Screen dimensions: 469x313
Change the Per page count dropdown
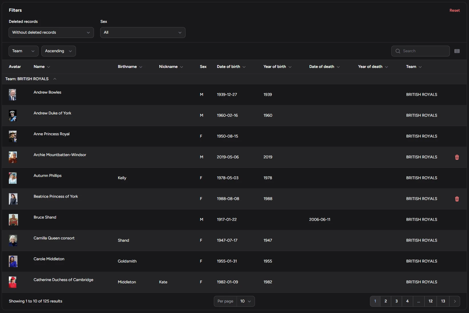[245, 301]
